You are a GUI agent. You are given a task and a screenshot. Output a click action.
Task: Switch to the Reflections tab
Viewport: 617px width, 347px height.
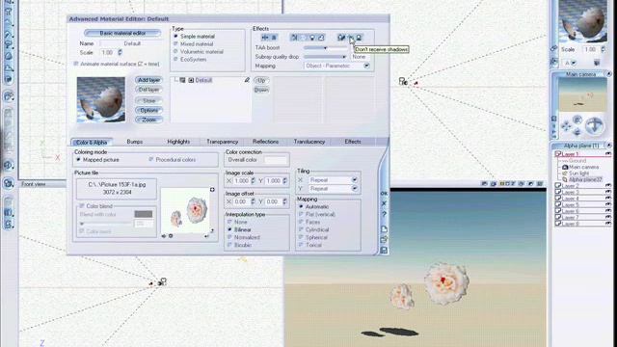[x=266, y=142]
